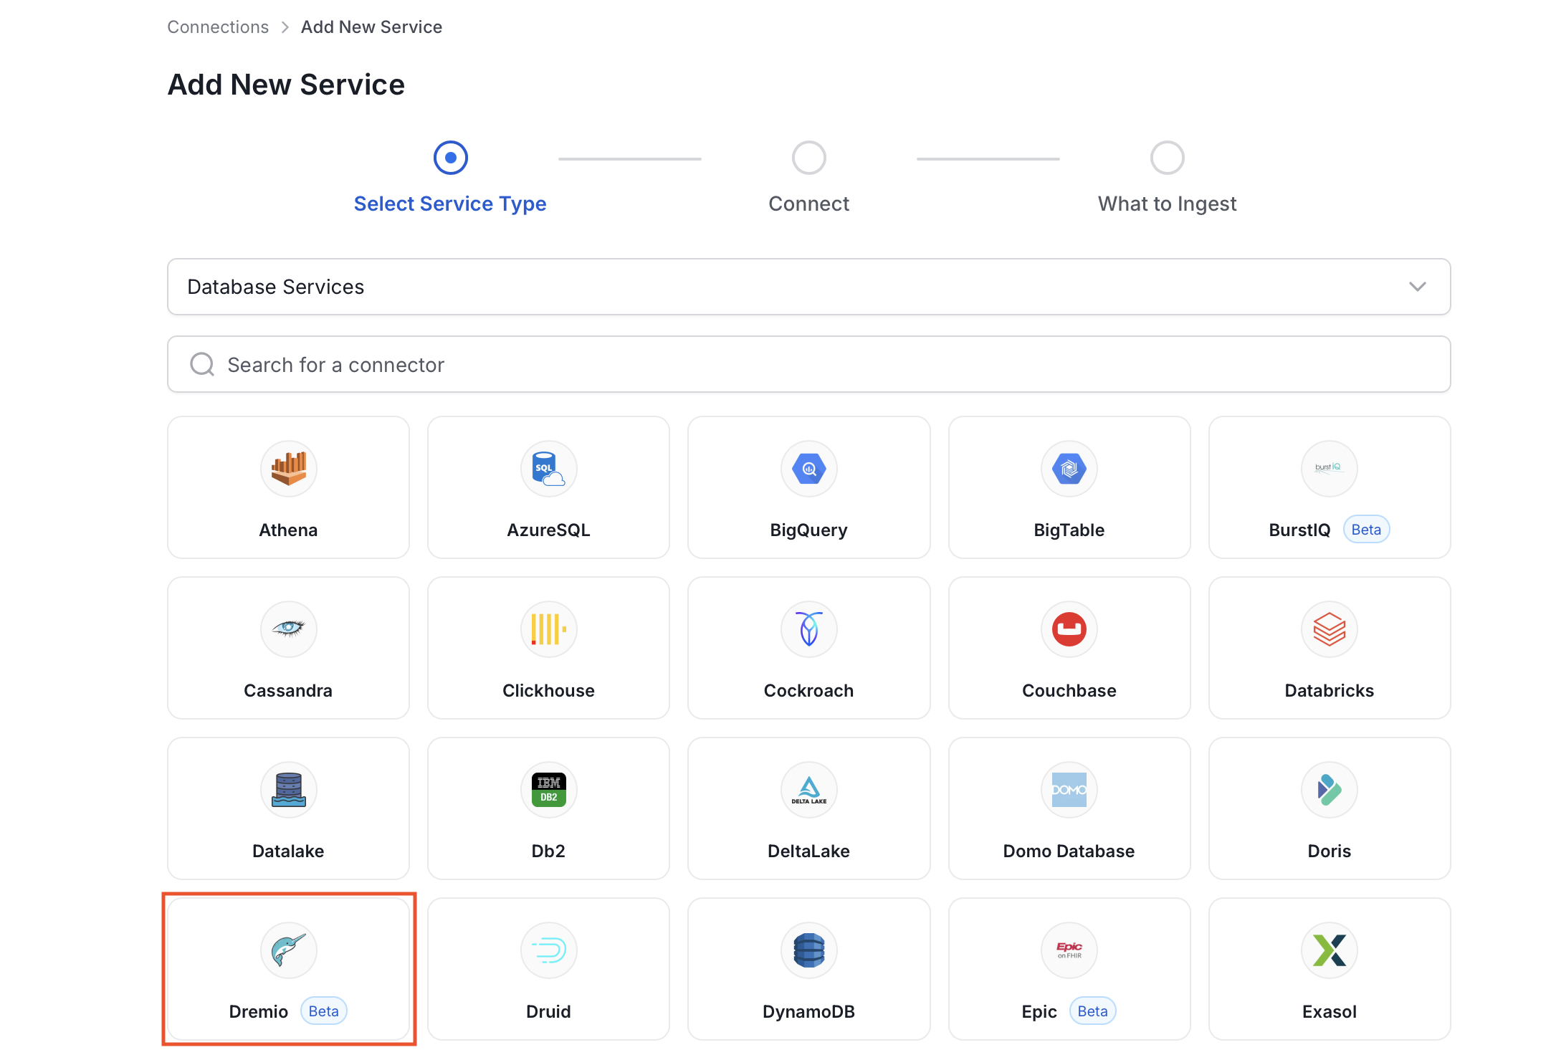Select the Athena connector icon

click(288, 469)
